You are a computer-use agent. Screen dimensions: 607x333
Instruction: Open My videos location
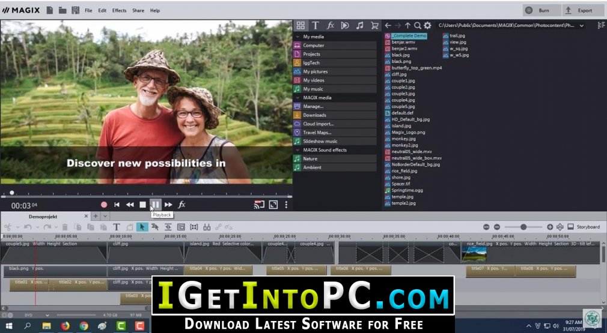(335, 80)
